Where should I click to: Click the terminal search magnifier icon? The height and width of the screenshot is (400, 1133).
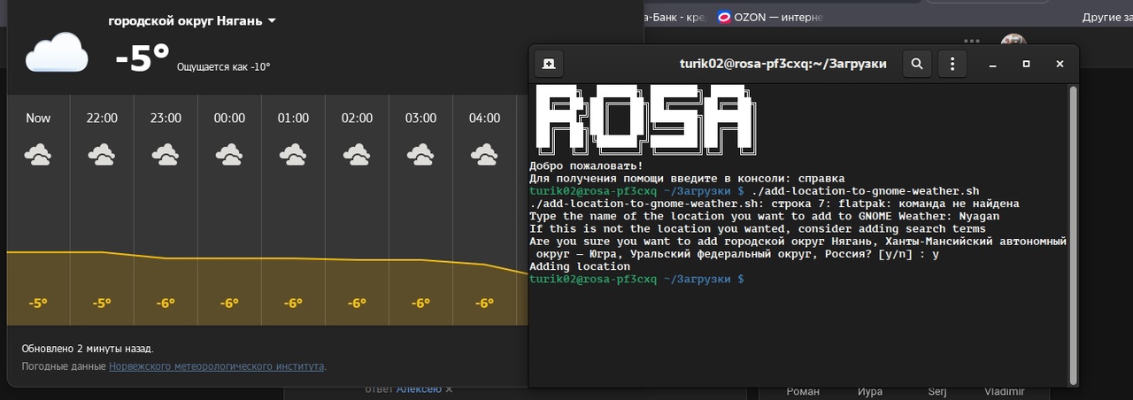[x=917, y=64]
